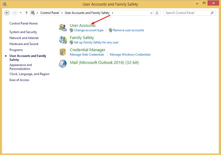The height and width of the screenshot is (155, 221).
Task: Select Control Panel in the breadcrumb
Action: tap(50, 13)
